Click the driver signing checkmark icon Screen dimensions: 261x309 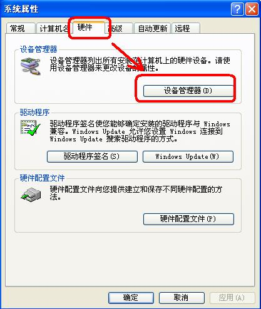tap(30, 128)
